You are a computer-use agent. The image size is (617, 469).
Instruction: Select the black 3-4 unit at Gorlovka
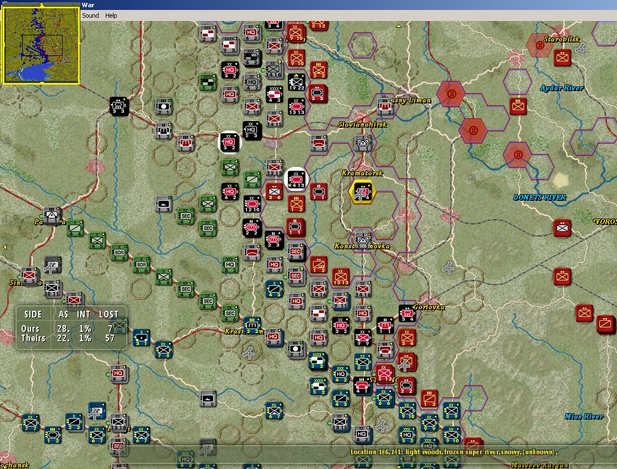coord(407,314)
